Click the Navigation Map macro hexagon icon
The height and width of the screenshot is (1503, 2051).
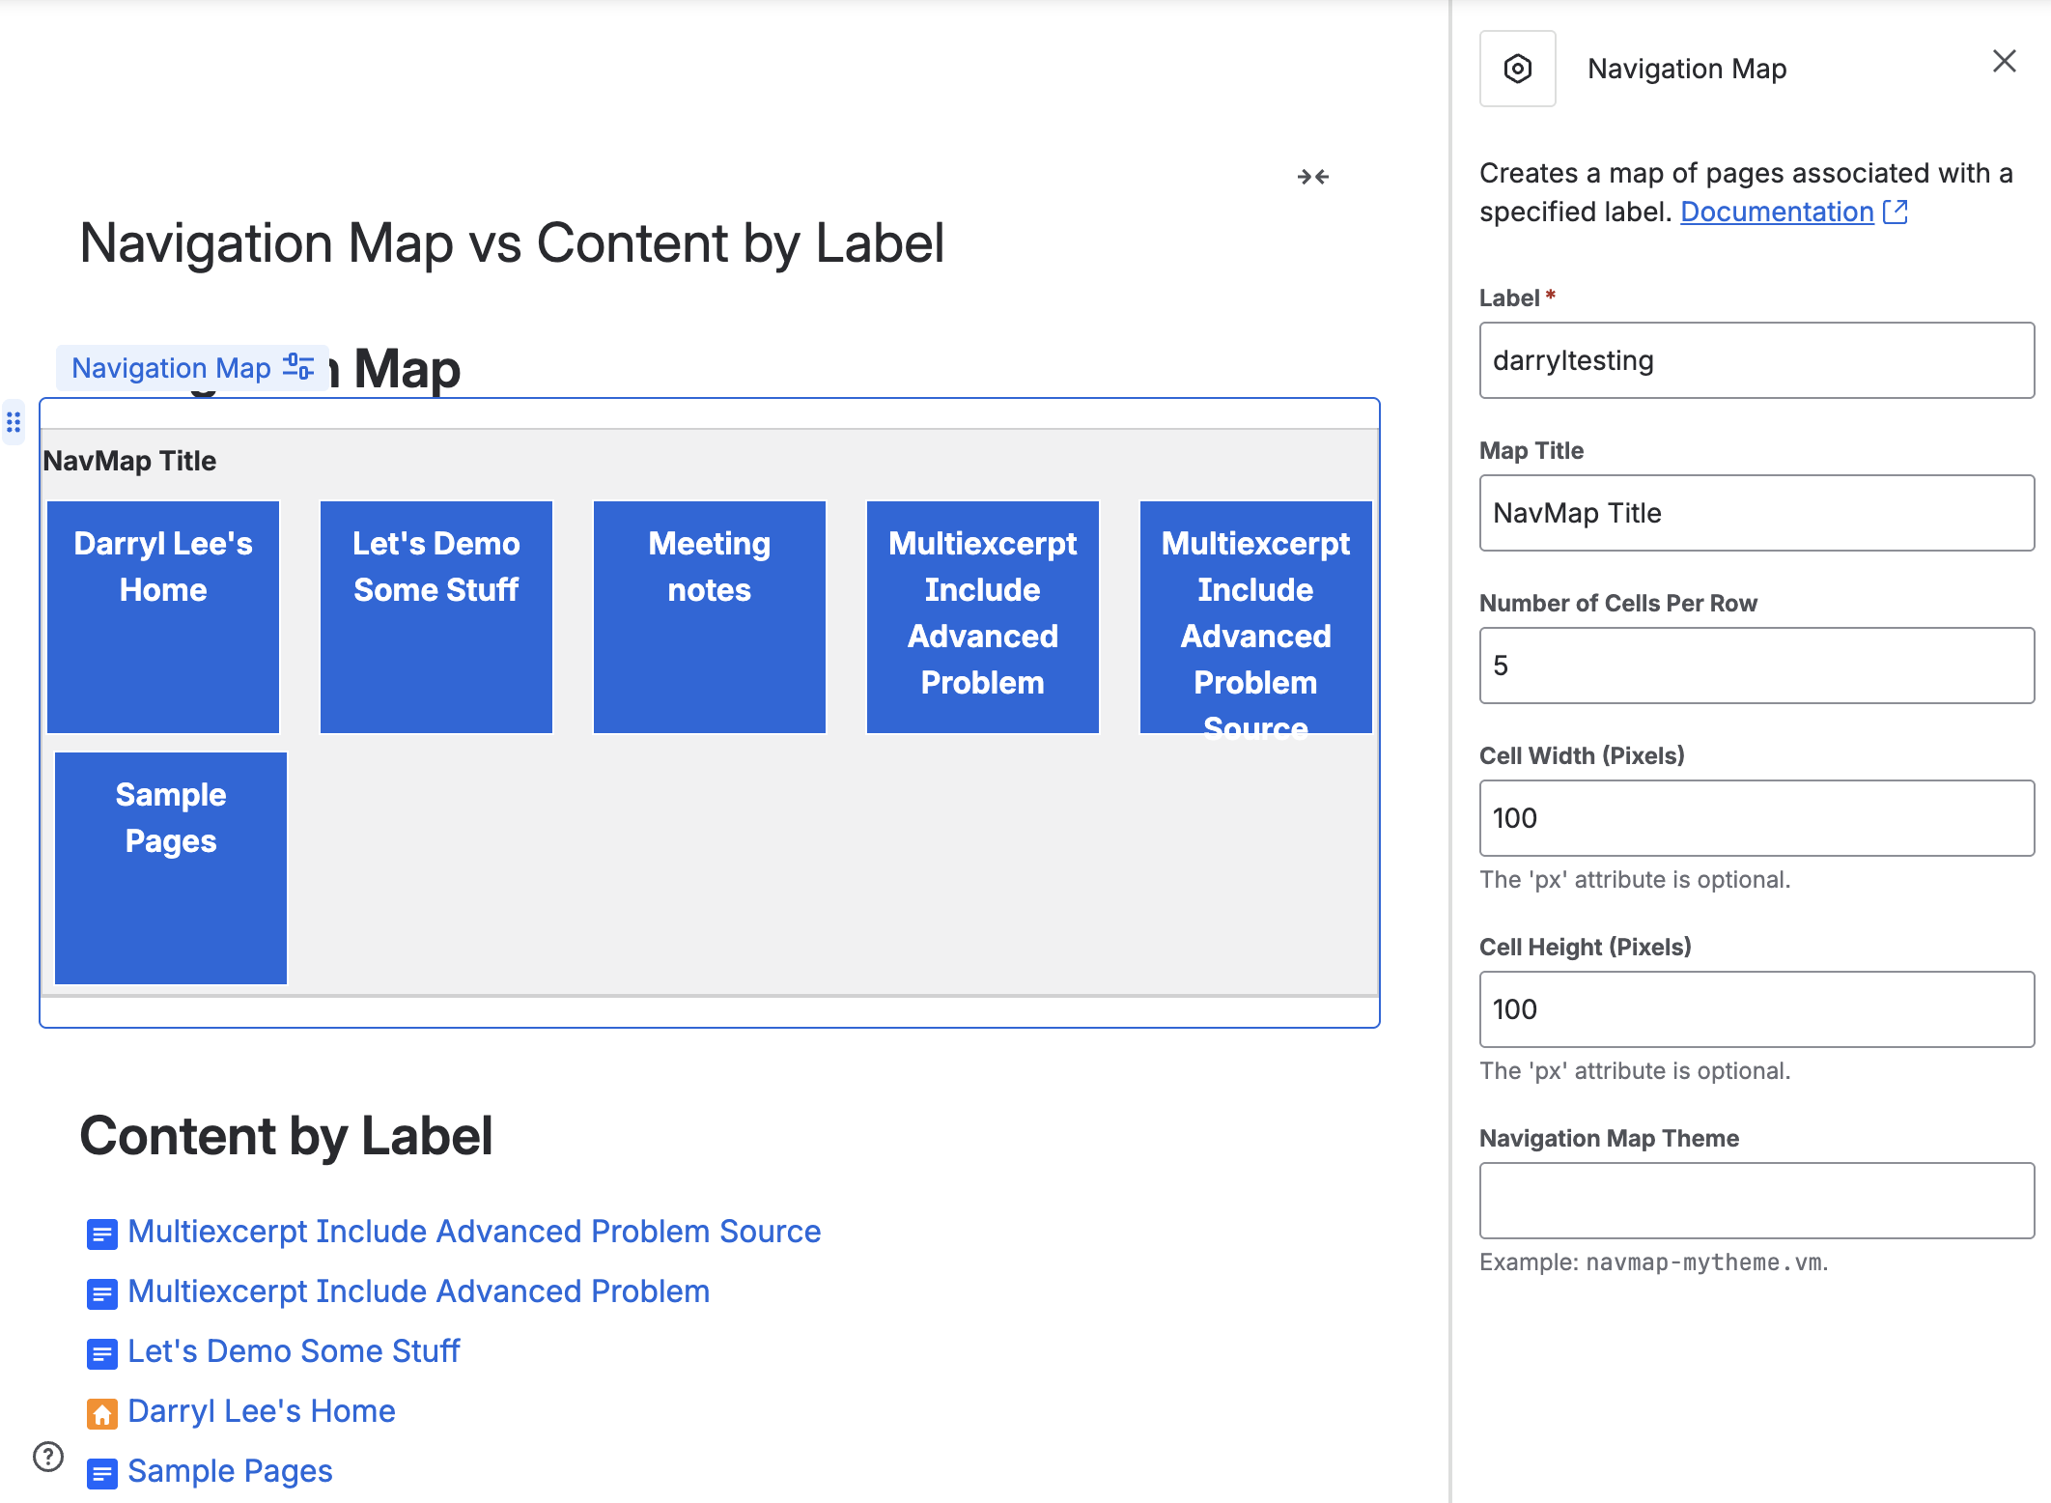1517,69
